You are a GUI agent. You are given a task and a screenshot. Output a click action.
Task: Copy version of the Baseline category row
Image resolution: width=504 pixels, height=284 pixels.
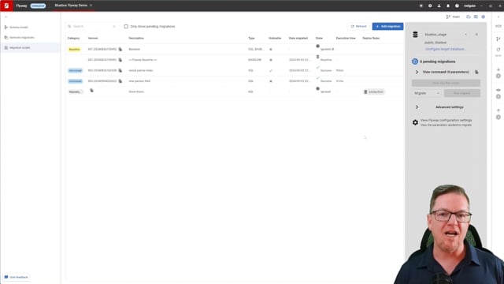[120, 49]
